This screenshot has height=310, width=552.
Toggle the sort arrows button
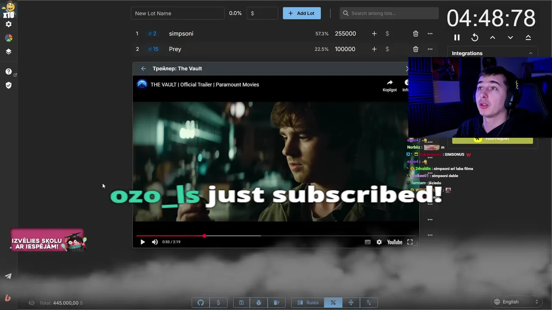[x=369, y=303]
